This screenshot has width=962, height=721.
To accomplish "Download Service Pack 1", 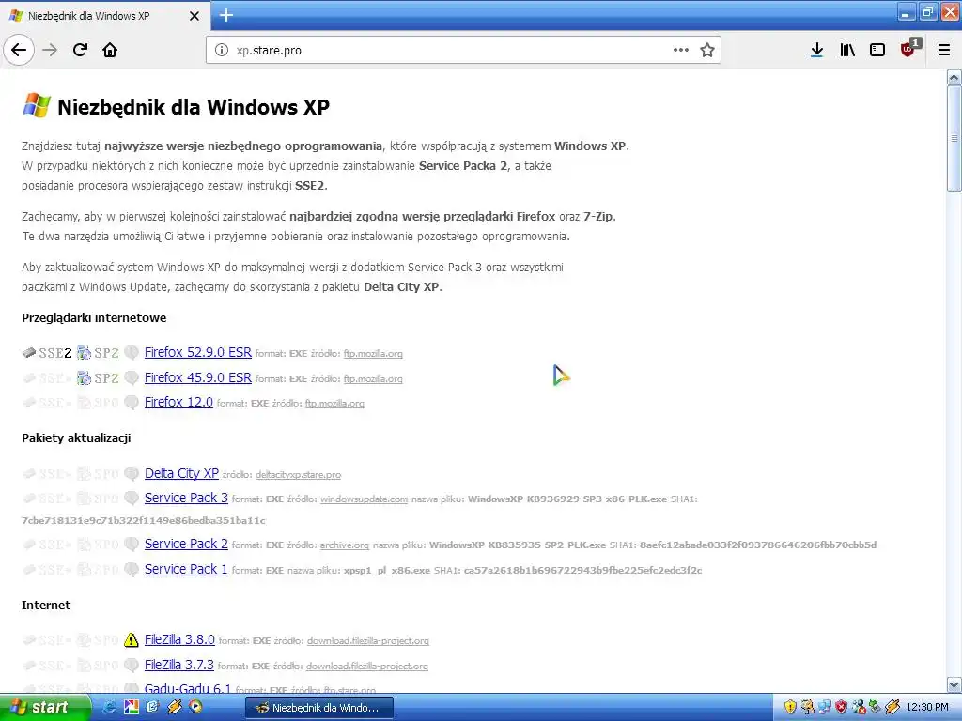I will point(186,569).
